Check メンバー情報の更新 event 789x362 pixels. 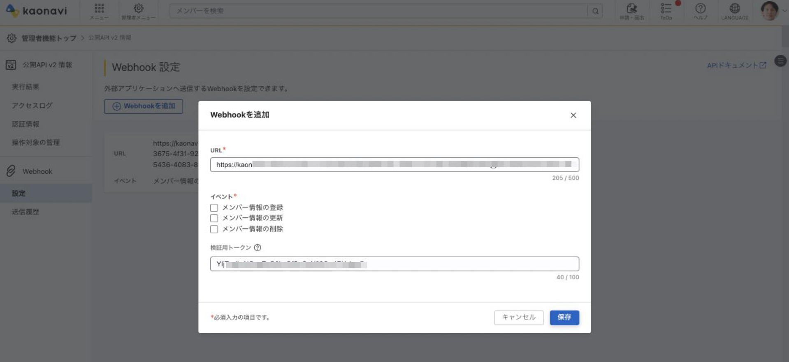click(214, 218)
